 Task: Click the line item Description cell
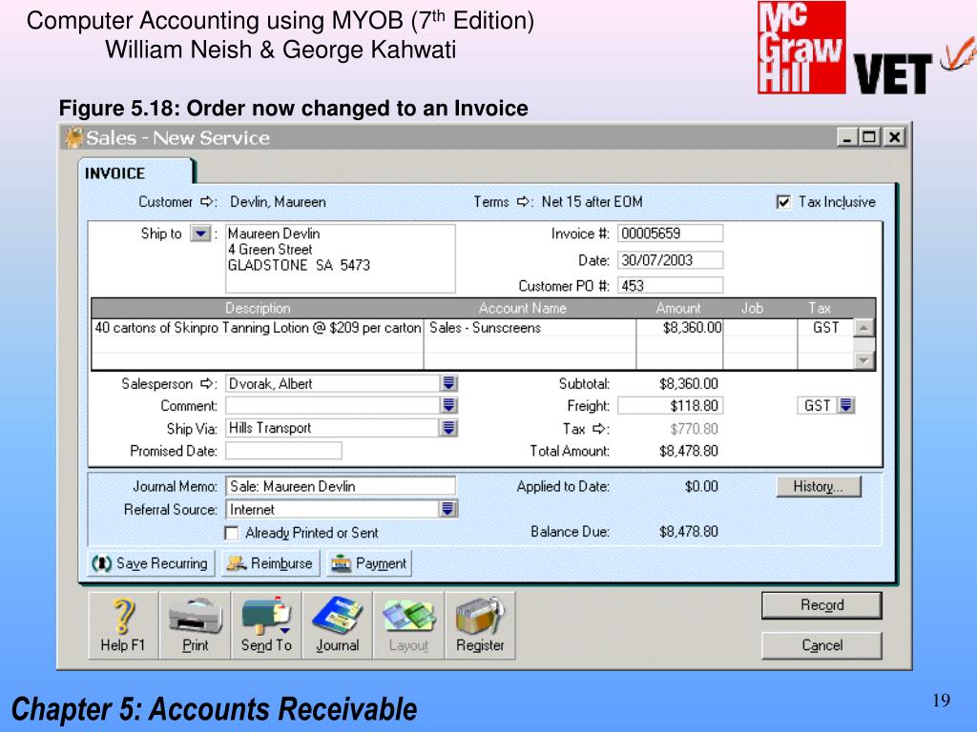tap(258, 328)
